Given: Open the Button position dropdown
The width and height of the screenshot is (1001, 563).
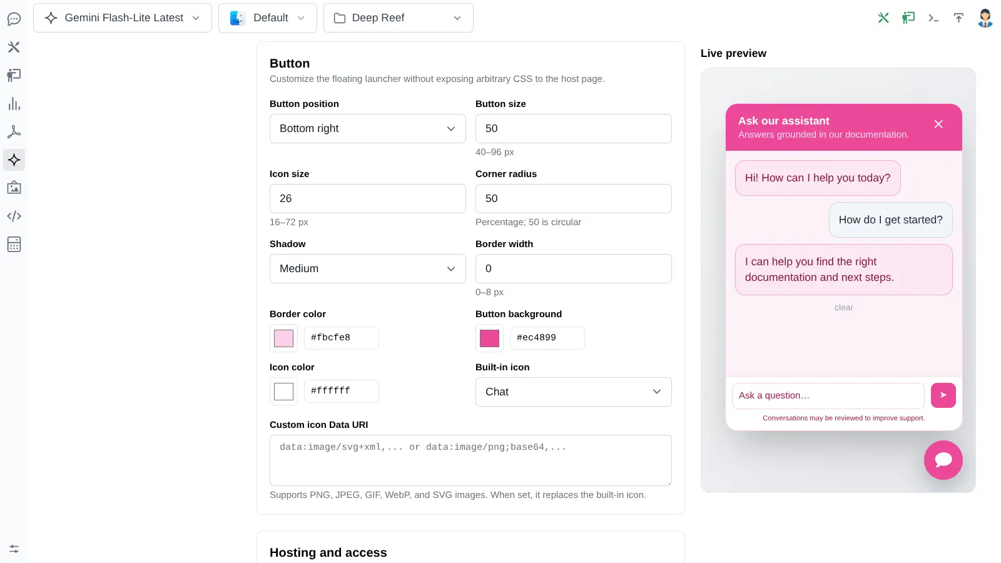Looking at the screenshot, I should pyautogui.click(x=368, y=128).
